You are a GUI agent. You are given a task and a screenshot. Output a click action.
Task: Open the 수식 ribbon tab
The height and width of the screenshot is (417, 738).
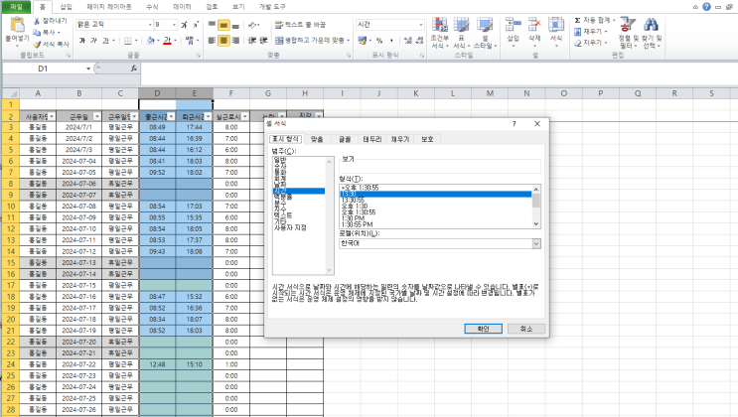151,5
